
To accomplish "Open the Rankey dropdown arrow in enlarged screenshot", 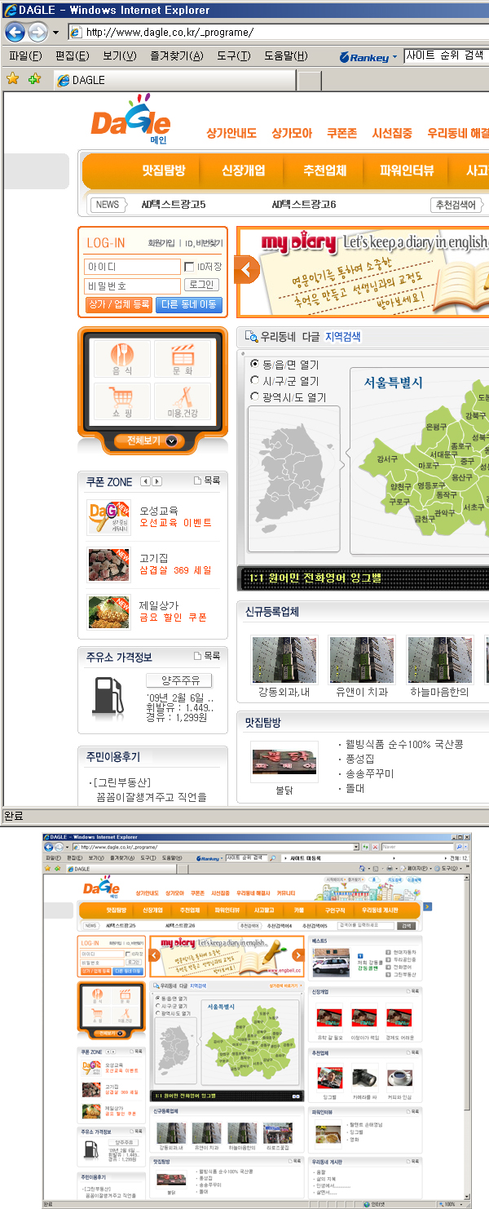I will tap(394, 57).
